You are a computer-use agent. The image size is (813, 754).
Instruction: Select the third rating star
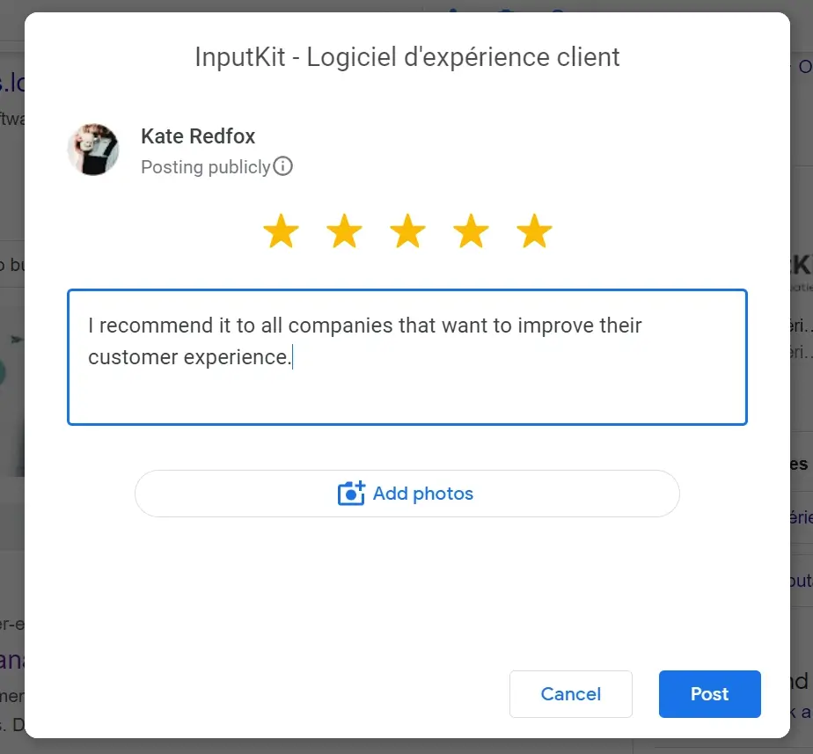[x=407, y=231]
